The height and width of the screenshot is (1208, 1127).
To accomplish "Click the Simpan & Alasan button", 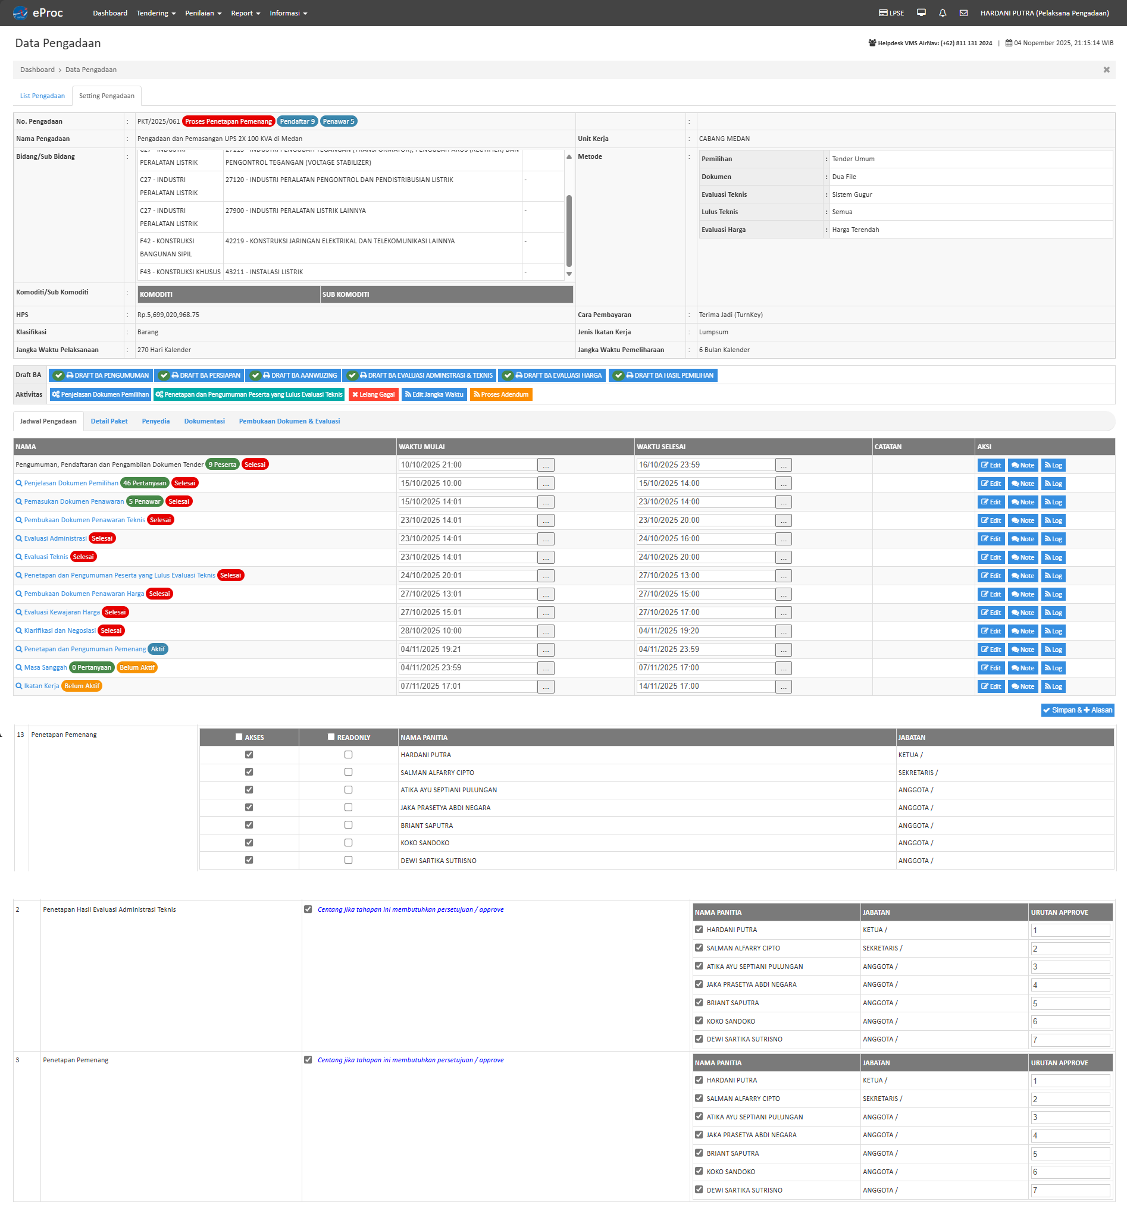I will (1078, 710).
